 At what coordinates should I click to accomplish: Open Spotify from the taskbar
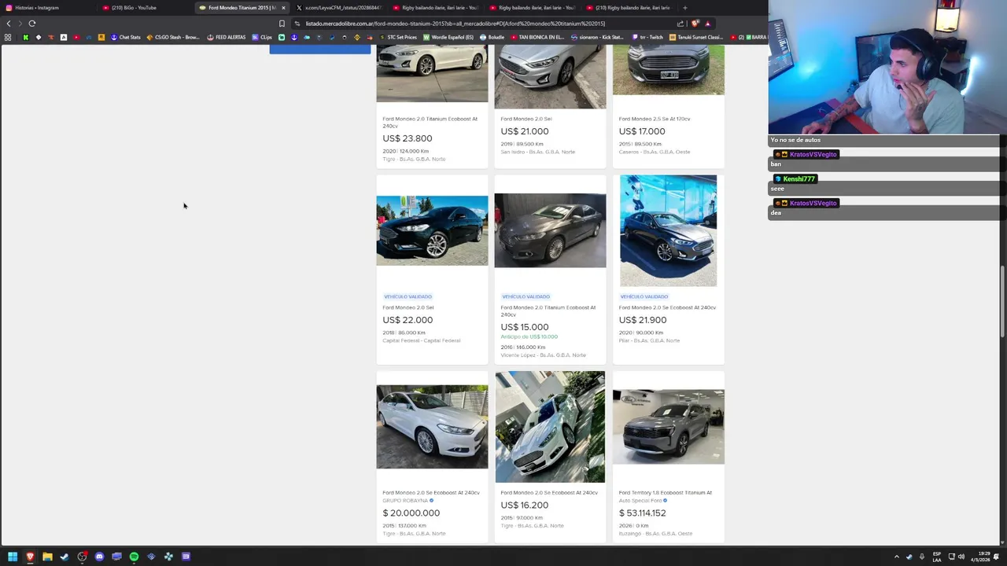pos(134,557)
